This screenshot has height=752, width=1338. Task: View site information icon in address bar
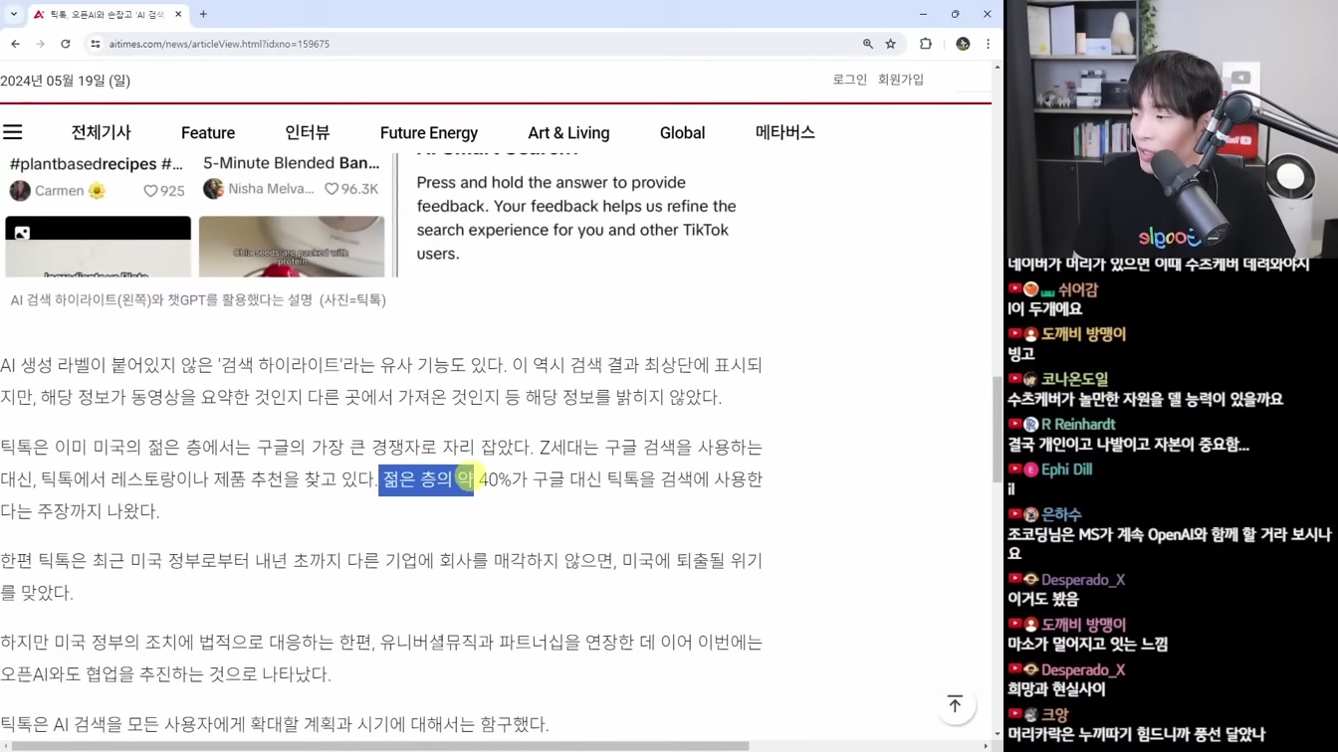coord(96,44)
